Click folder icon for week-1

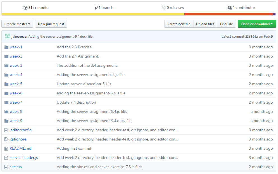coord(6,47)
